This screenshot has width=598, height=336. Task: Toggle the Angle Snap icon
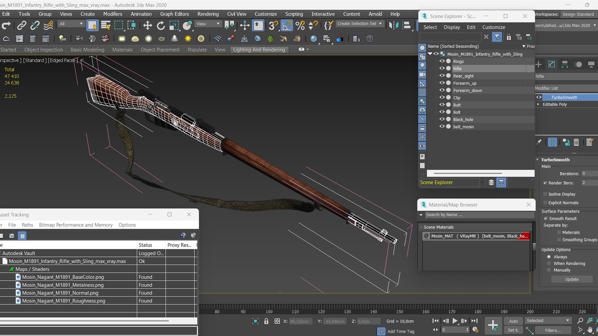(x=287, y=26)
